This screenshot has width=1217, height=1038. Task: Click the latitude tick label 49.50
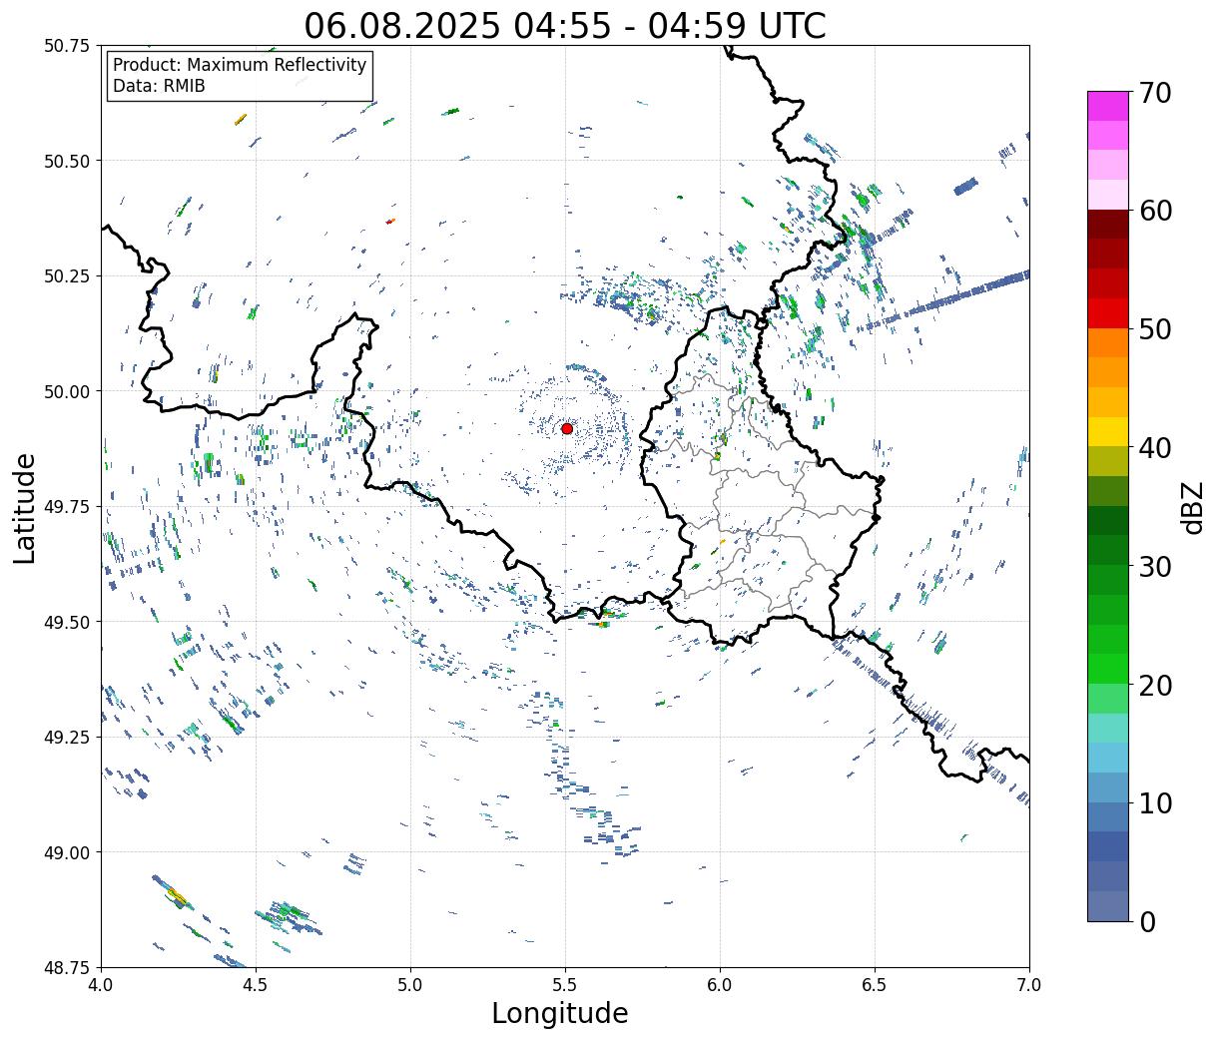tap(67, 622)
